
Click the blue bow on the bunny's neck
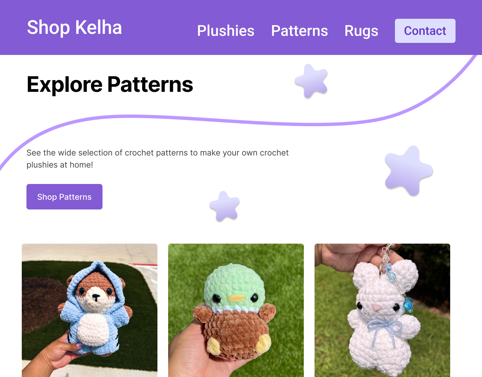384,327
